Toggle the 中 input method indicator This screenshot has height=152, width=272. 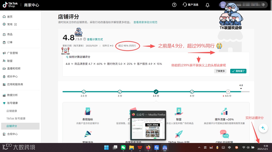229,147
